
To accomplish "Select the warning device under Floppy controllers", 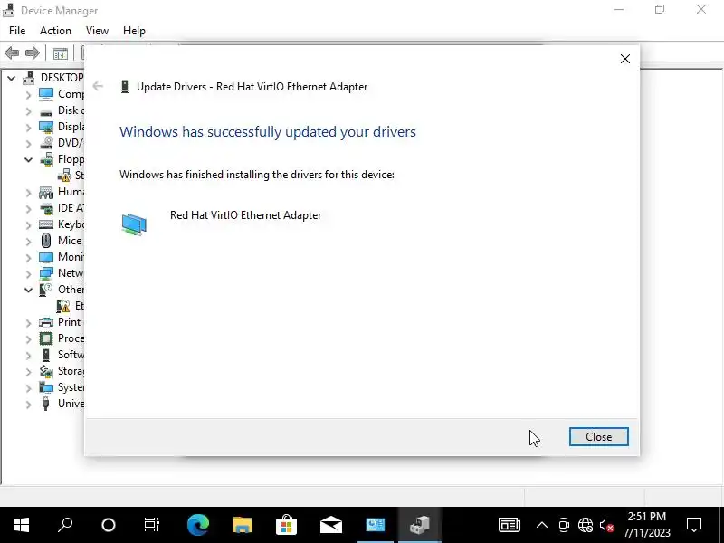I will tap(63, 176).
